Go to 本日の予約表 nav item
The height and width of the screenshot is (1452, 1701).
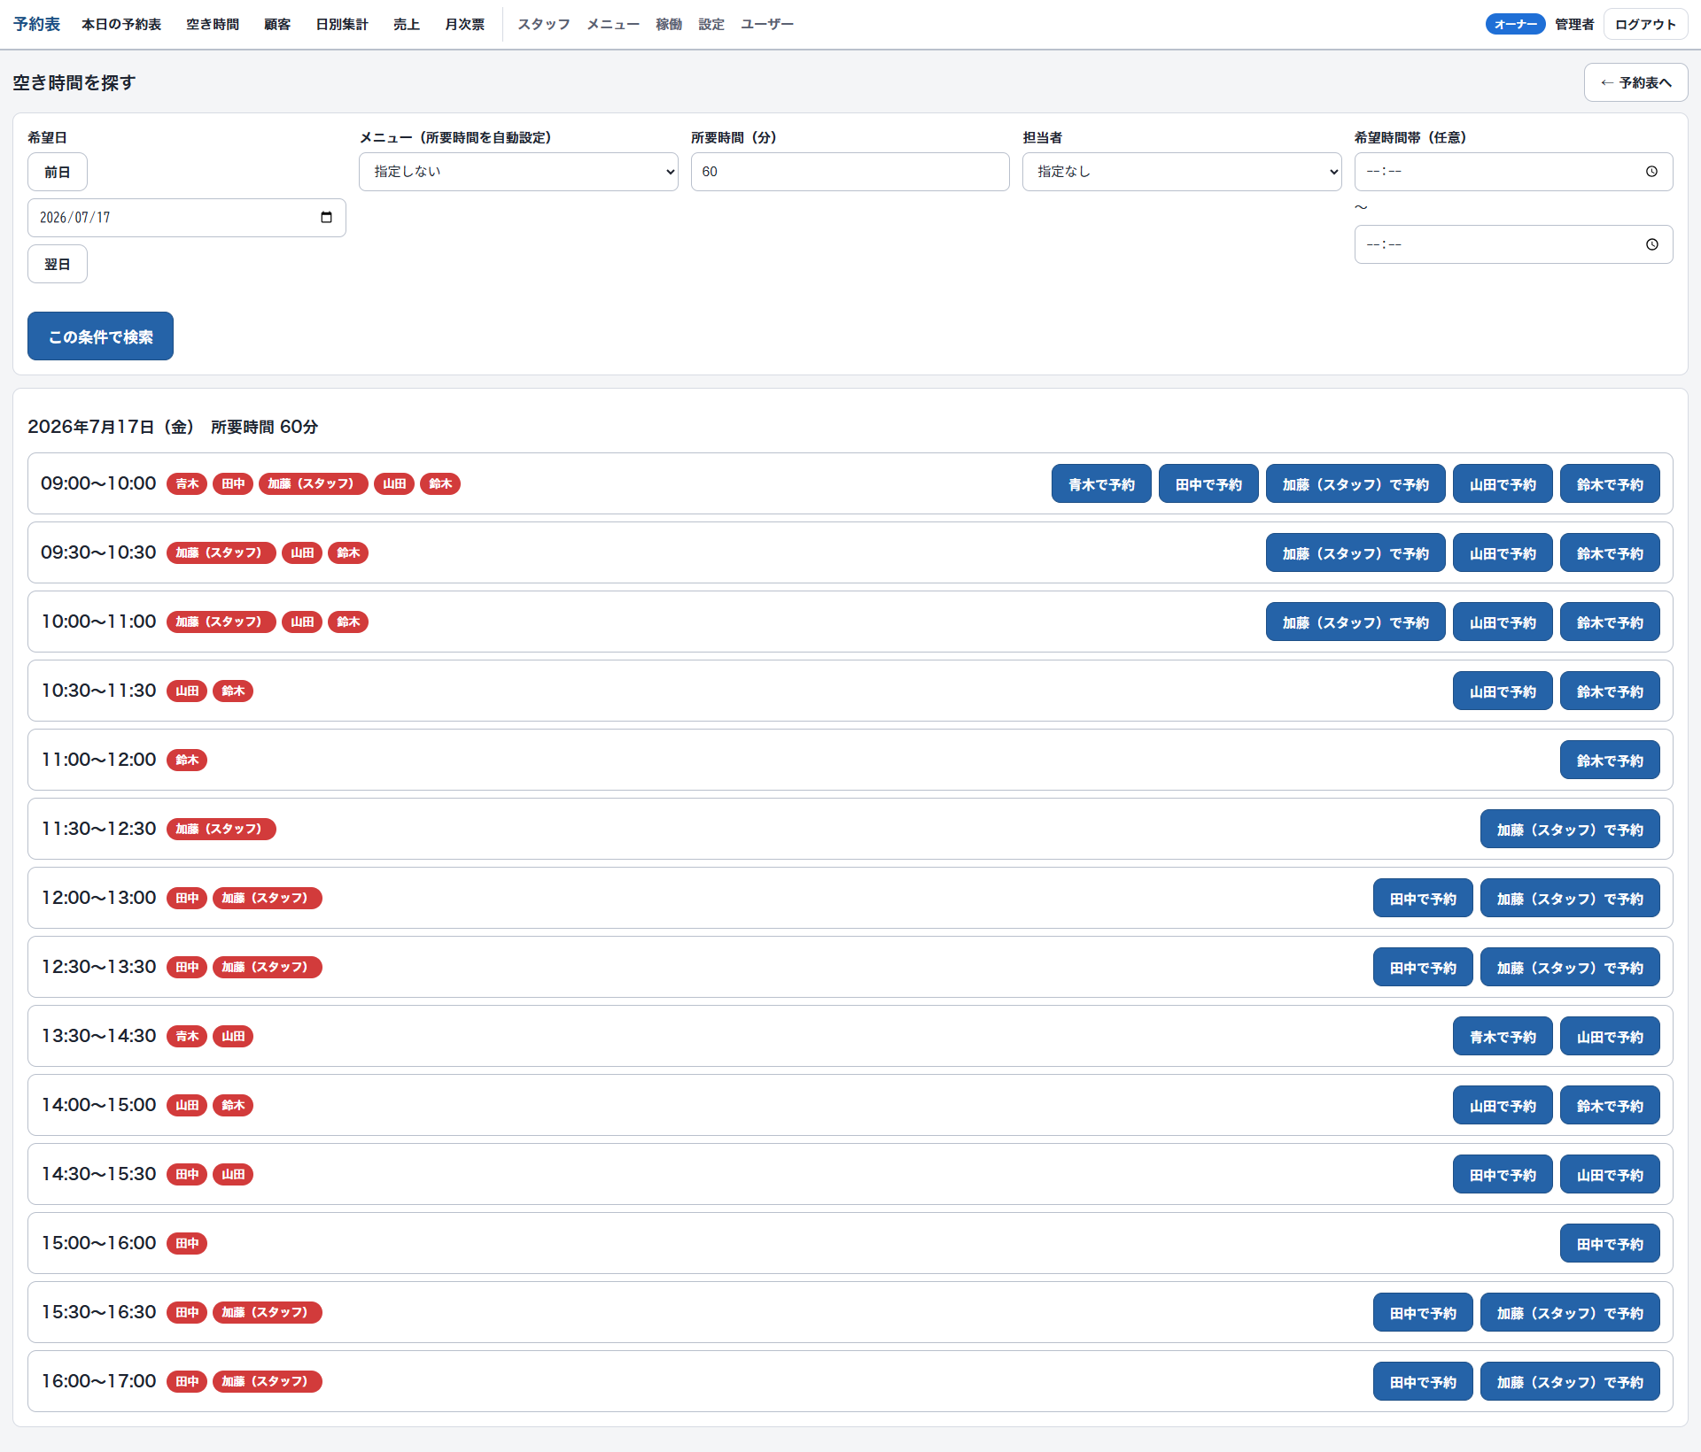coord(121,24)
